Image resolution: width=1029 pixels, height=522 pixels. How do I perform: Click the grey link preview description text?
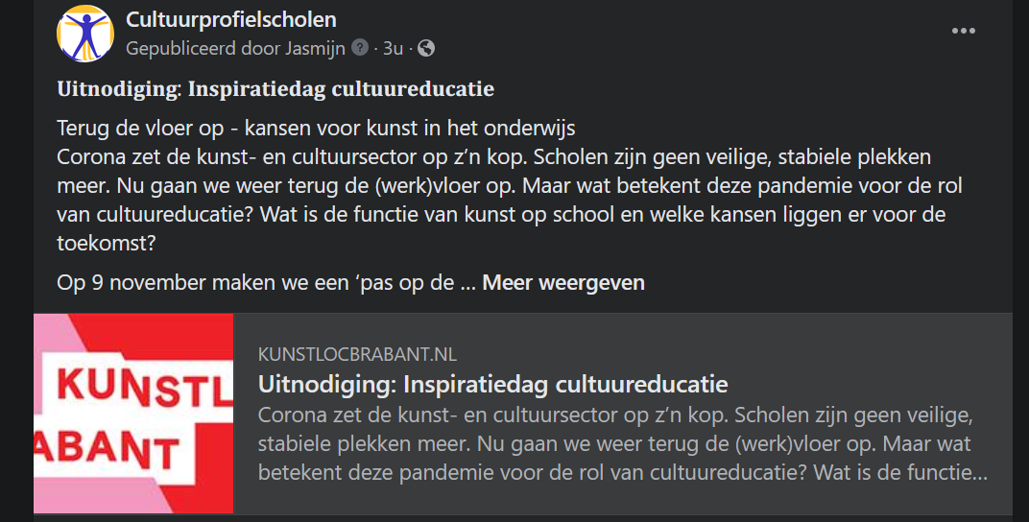click(622, 443)
